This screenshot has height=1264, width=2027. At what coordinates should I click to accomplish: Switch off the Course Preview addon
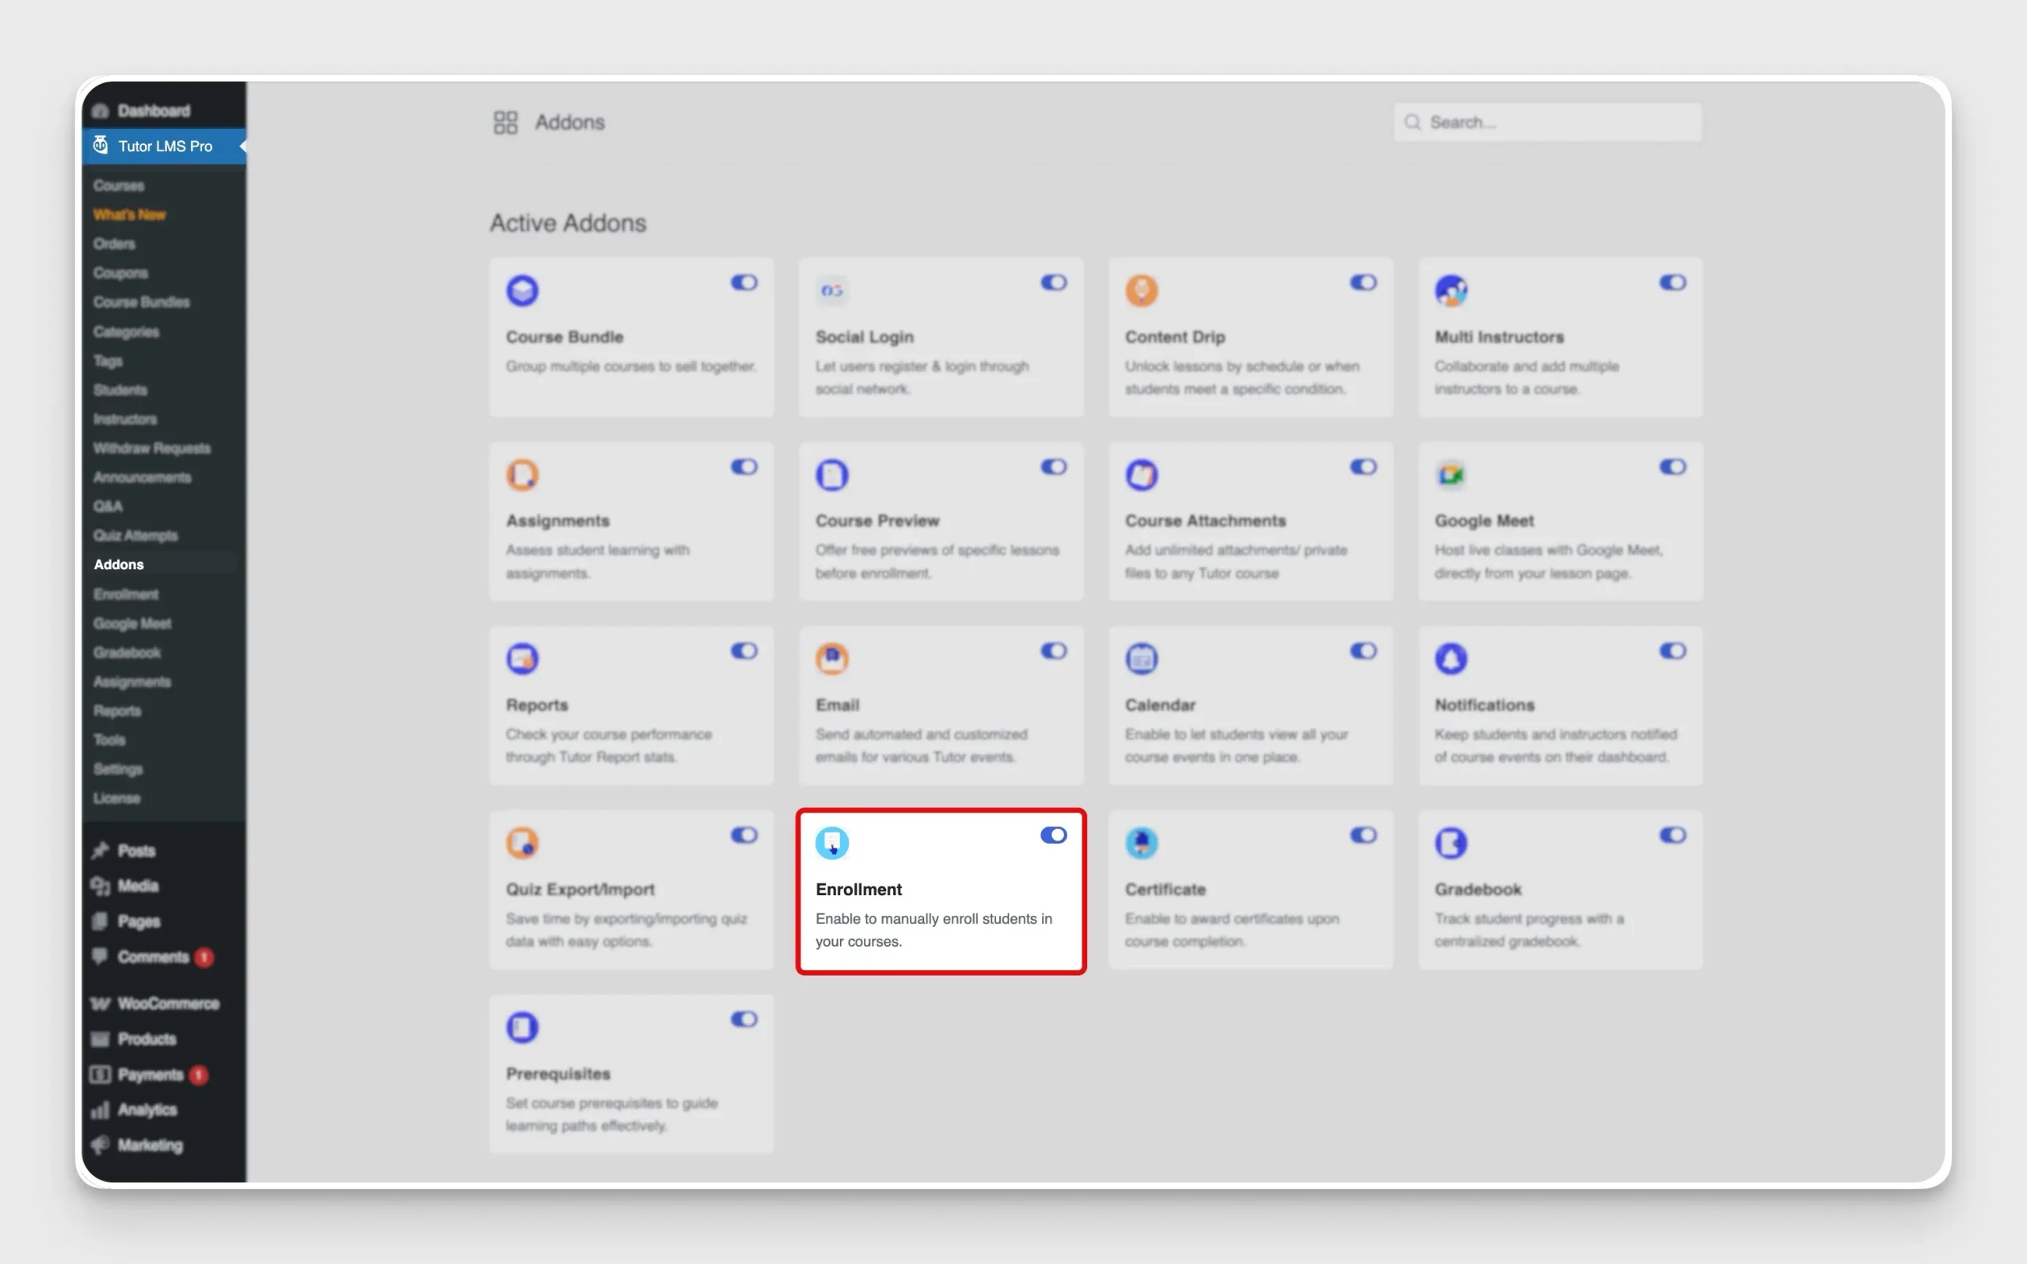point(1054,466)
